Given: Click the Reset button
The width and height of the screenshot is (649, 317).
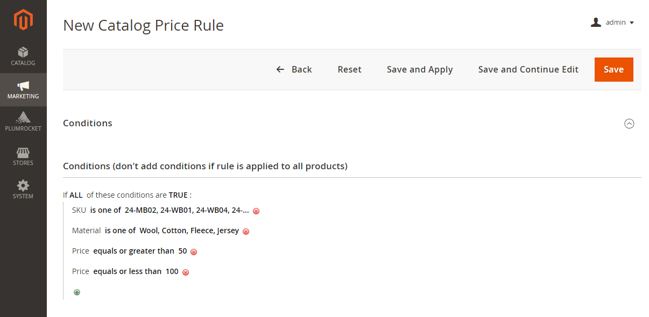Looking at the screenshot, I should [350, 69].
